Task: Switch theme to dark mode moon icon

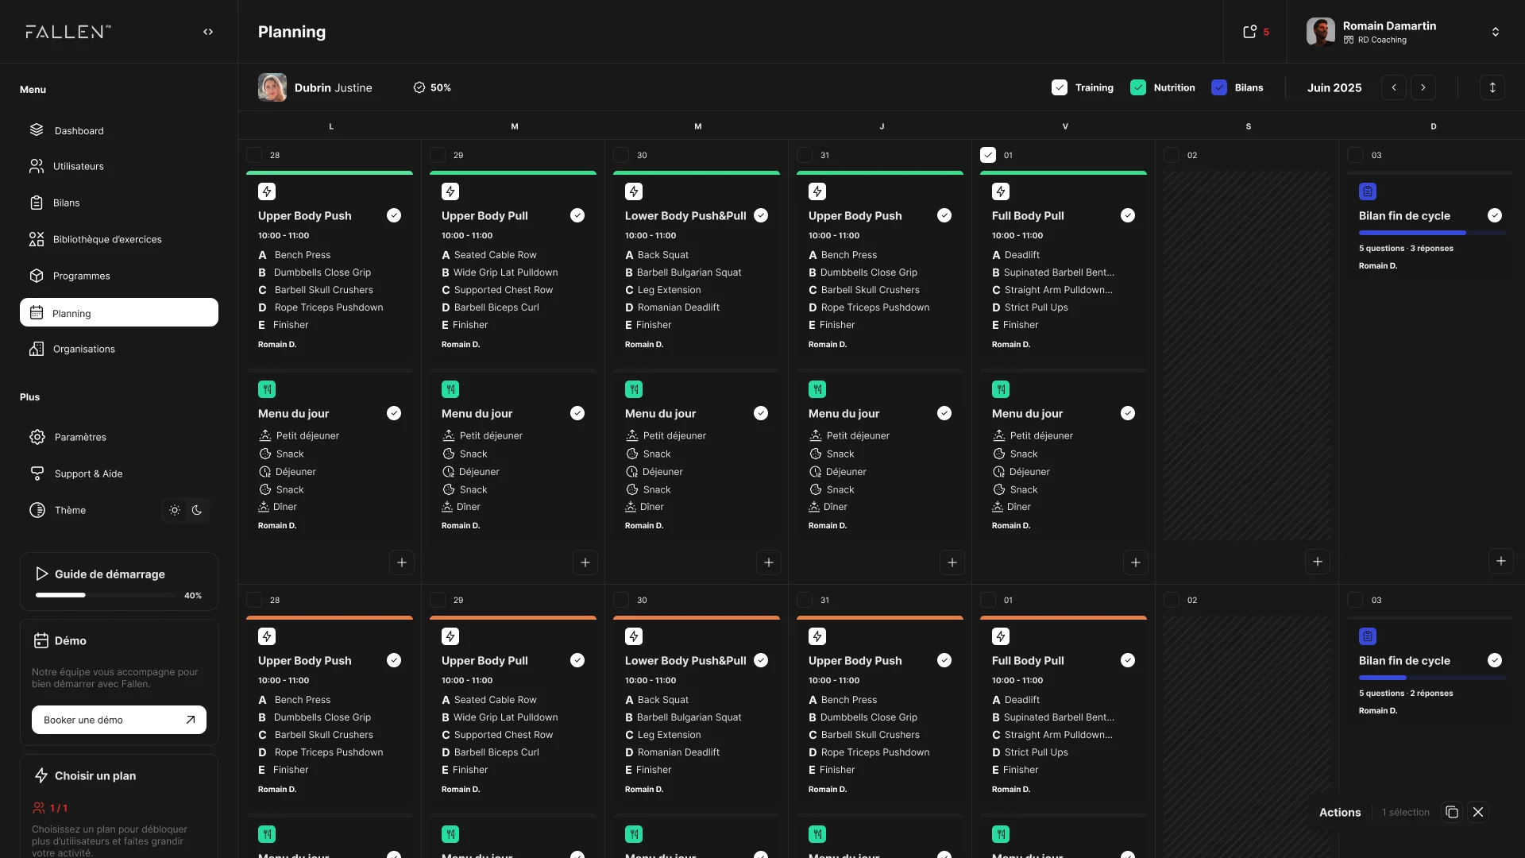Action: 197,510
